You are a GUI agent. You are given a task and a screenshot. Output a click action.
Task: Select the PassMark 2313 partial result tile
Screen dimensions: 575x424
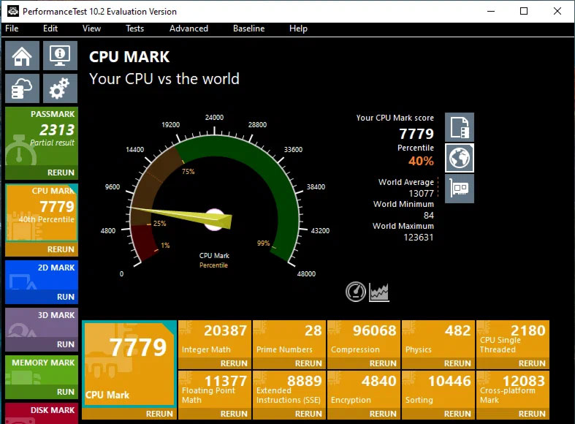click(x=42, y=137)
